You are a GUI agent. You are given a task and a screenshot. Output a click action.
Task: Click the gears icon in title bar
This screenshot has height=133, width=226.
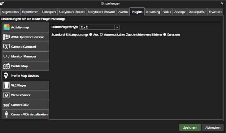(x=2, y=3)
